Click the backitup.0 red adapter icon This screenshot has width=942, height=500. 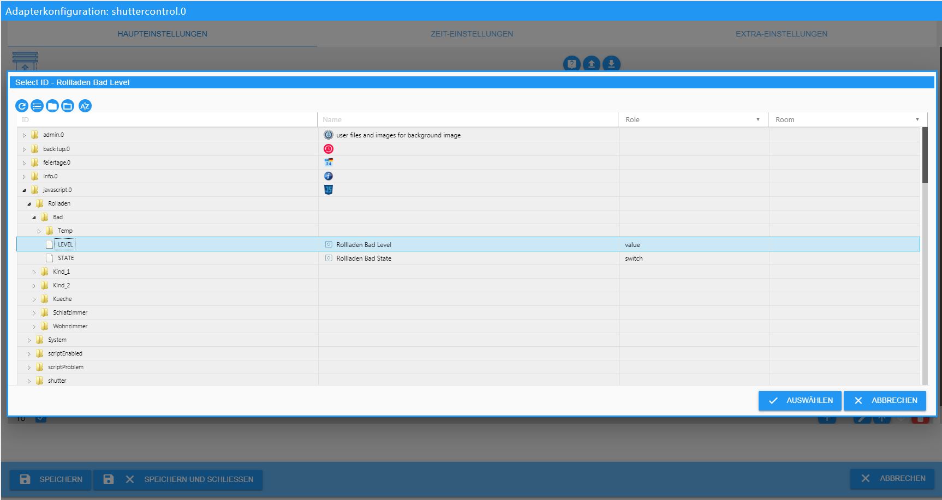point(329,149)
